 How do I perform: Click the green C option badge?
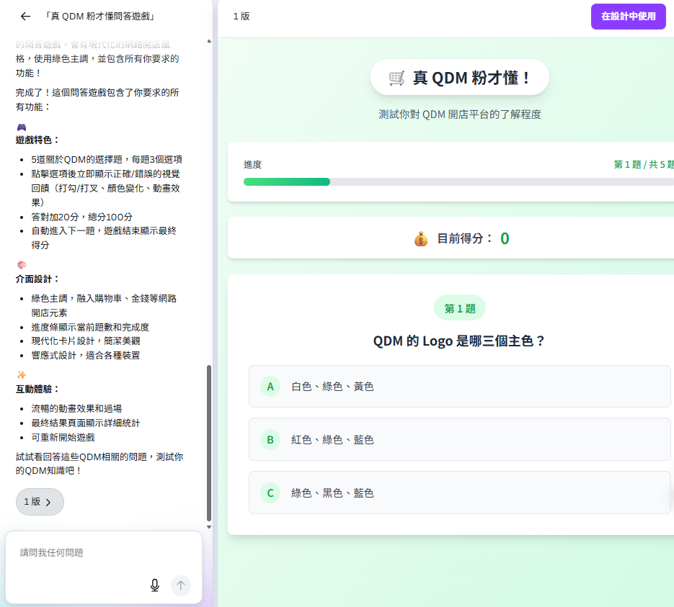(270, 493)
